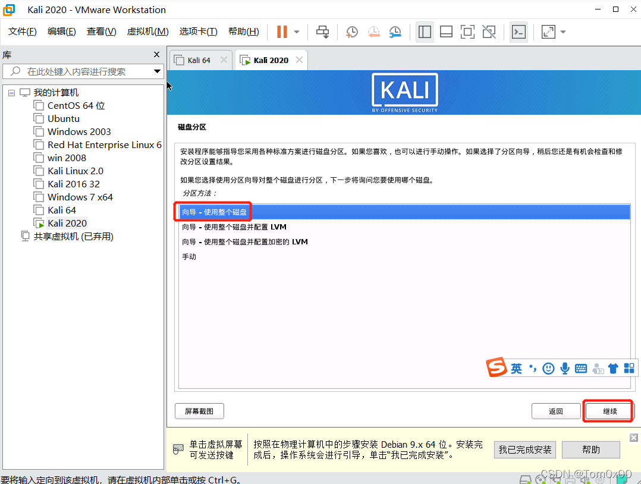This screenshot has width=641, height=484.
Task: Click the stretch guest display icon
Action: [548, 32]
